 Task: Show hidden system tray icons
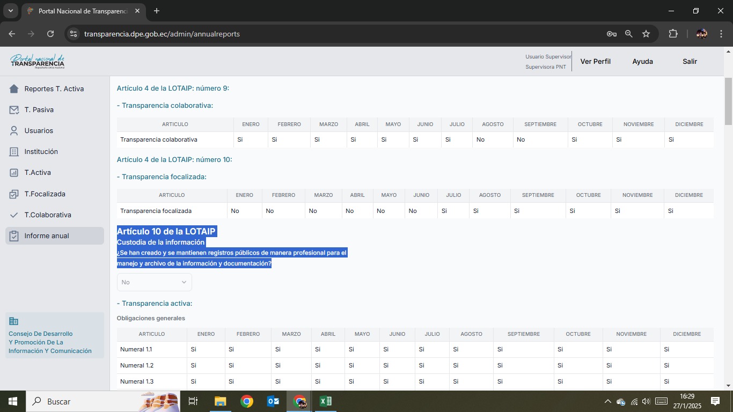click(x=607, y=401)
